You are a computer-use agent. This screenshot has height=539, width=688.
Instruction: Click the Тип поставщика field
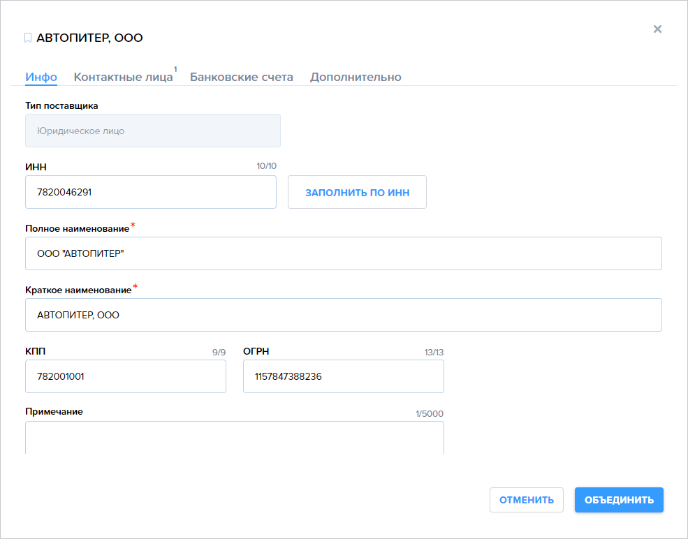pos(153,131)
